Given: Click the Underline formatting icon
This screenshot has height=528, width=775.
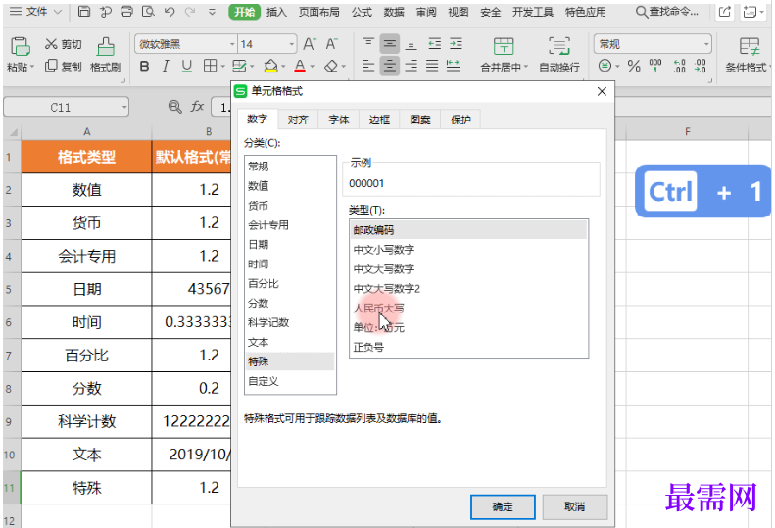Looking at the screenshot, I should [186, 66].
